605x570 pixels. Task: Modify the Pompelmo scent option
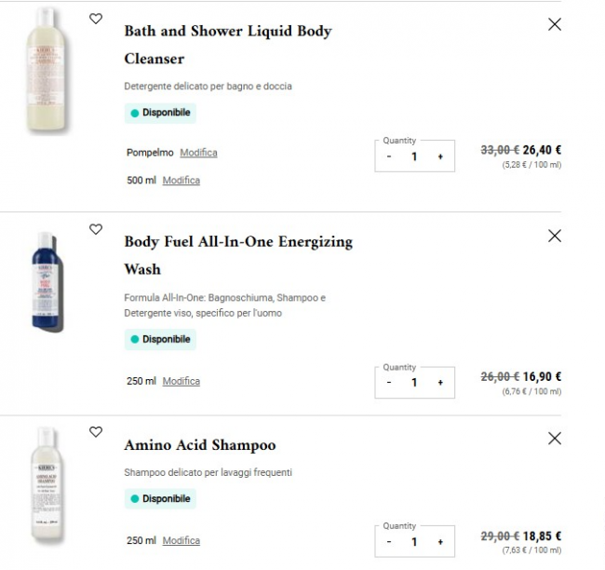point(198,153)
